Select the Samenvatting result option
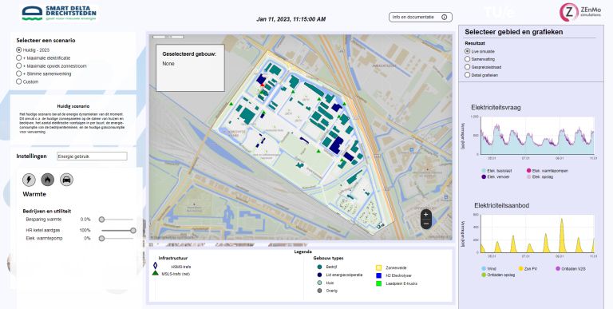This screenshot has height=309, width=613. pyautogui.click(x=467, y=59)
